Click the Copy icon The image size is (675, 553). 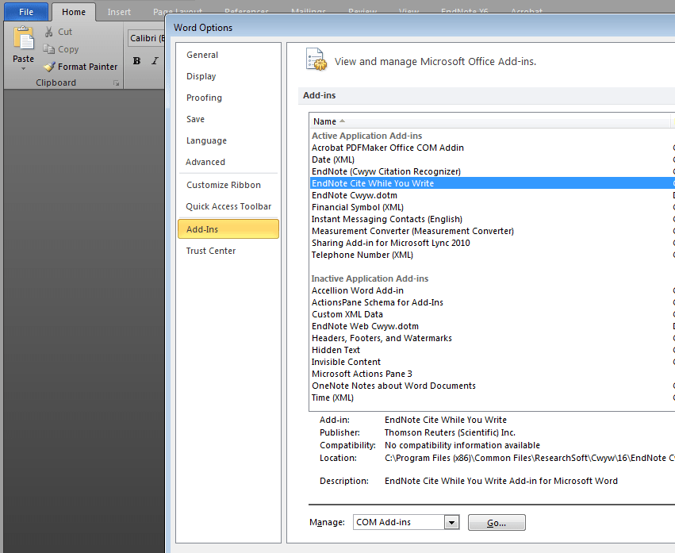tap(48, 48)
